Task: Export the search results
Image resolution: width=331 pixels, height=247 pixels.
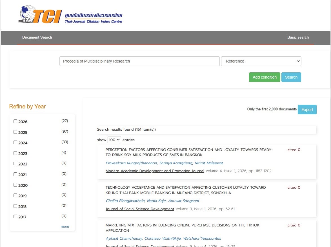Action: click(307, 110)
